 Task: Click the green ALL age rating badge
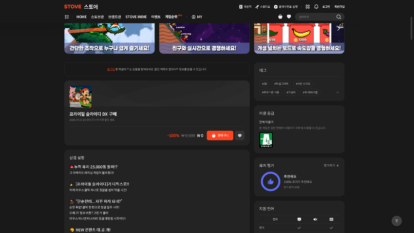click(266, 140)
